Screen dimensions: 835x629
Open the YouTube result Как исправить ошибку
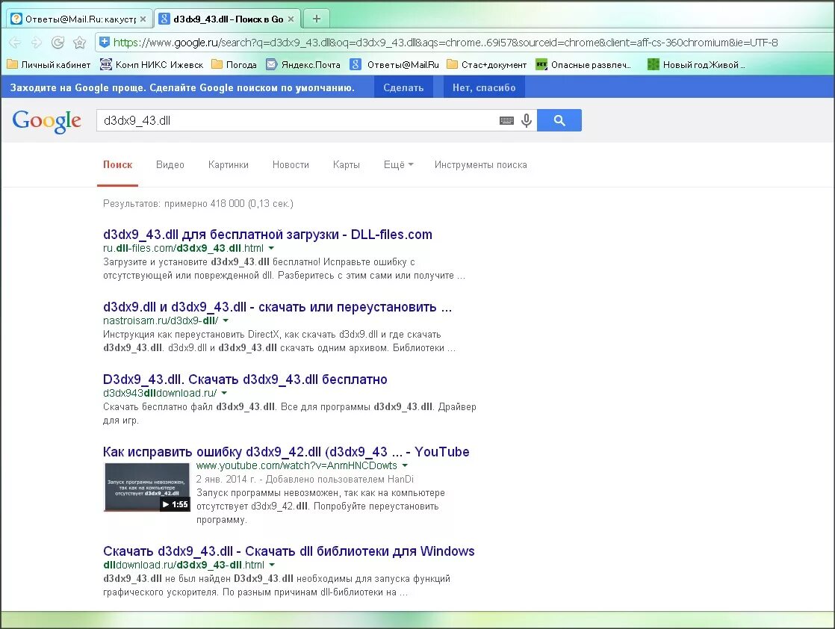[286, 452]
